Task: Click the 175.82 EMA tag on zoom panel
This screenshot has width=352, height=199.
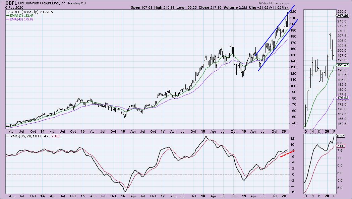Action: (343, 97)
